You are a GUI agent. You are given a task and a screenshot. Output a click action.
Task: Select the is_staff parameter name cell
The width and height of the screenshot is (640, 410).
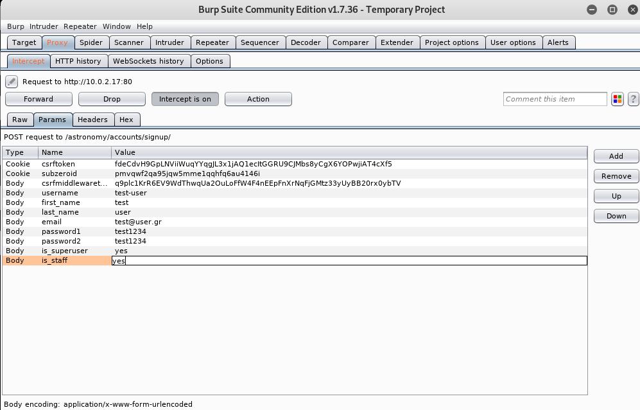(74, 260)
